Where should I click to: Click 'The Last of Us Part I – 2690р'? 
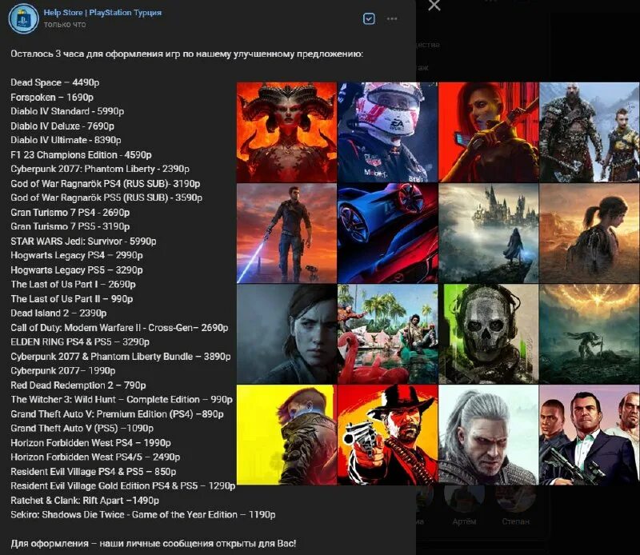tap(73, 285)
